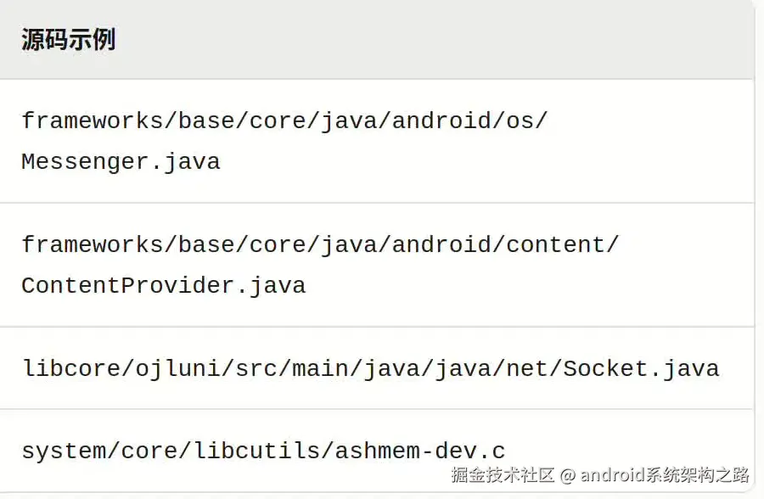Click the frameworks path line ending in "content/"

point(320,244)
